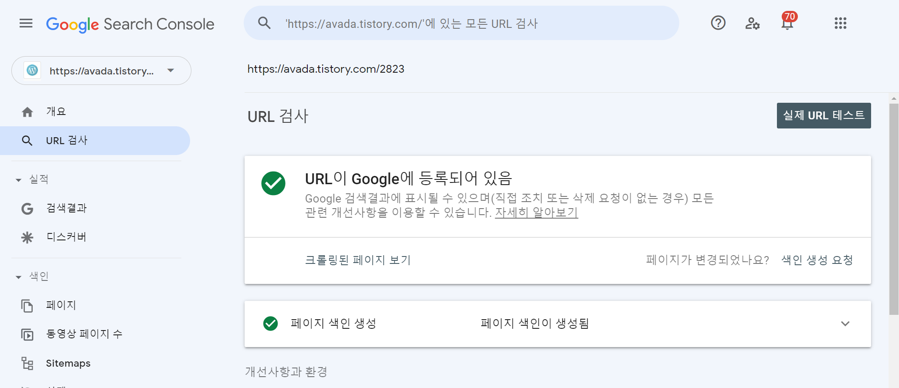Screen dimensions: 899x388
Task: Open the hamburger main menu
Action: point(26,23)
